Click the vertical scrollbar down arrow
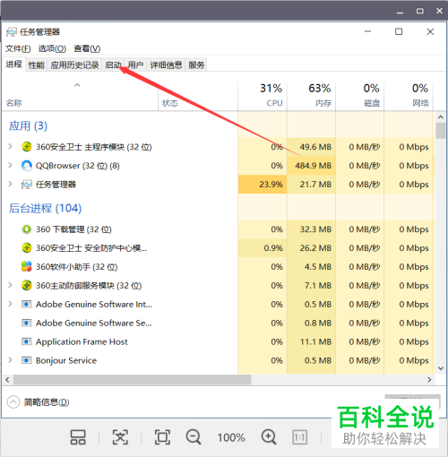 pos(441,368)
